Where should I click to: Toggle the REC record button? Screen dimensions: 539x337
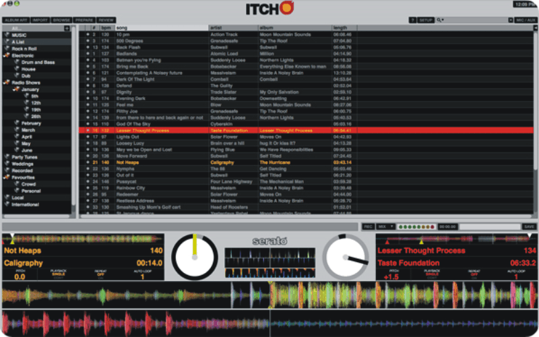pyautogui.click(x=368, y=226)
